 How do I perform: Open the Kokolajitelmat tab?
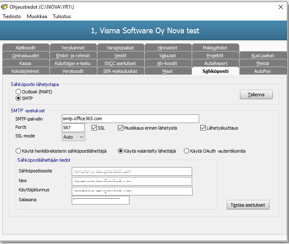[26, 71]
